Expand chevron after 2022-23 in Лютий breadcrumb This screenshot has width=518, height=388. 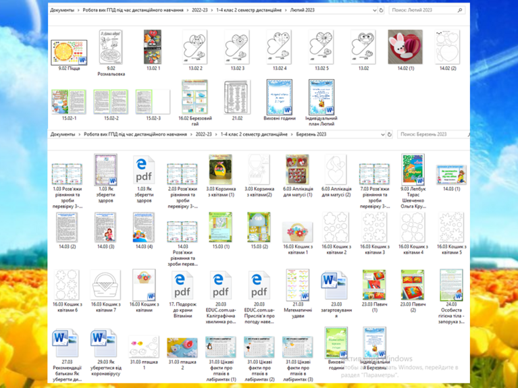[x=212, y=10]
